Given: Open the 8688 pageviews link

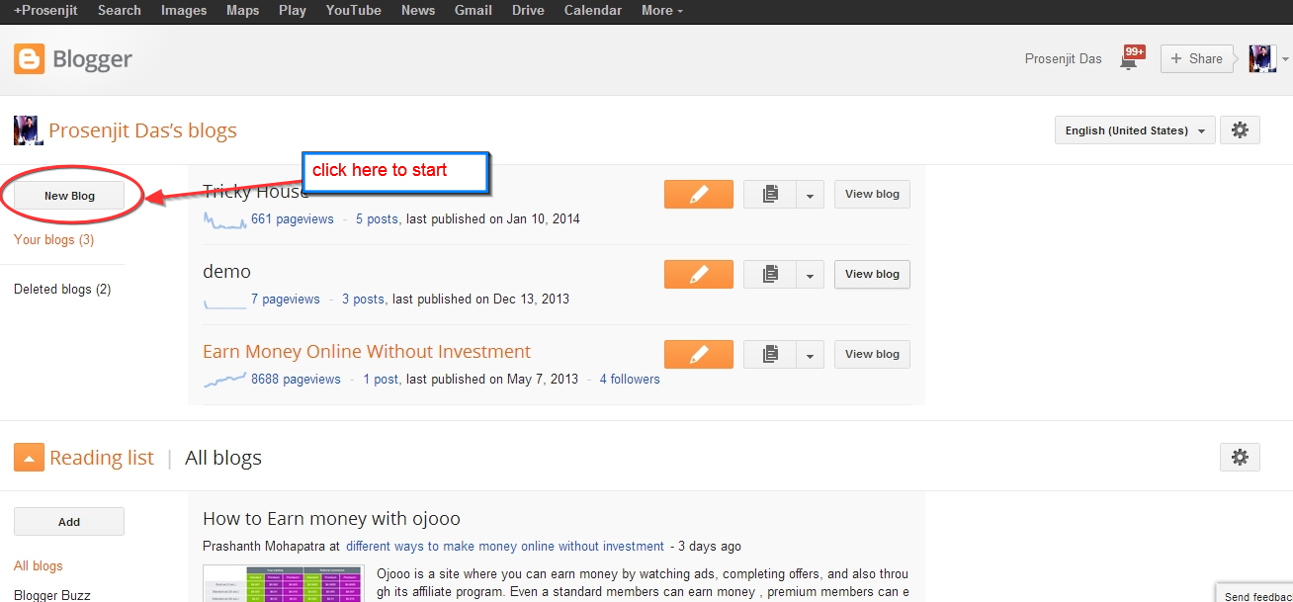Looking at the screenshot, I should click(x=296, y=379).
